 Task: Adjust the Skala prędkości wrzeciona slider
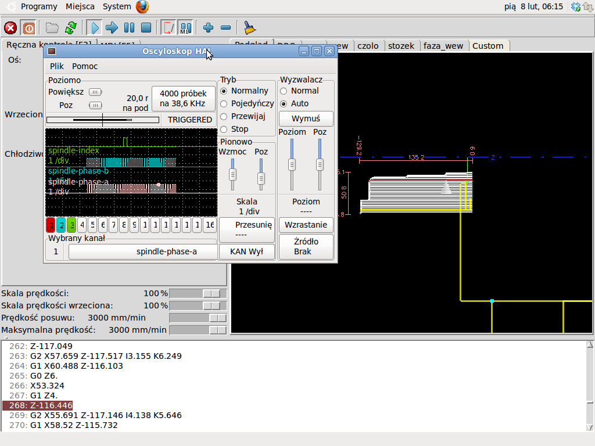tap(198, 305)
